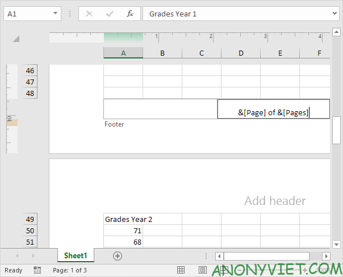Switch to Page Layout view icon
The height and width of the screenshot is (277, 343).
(x=203, y=270)
